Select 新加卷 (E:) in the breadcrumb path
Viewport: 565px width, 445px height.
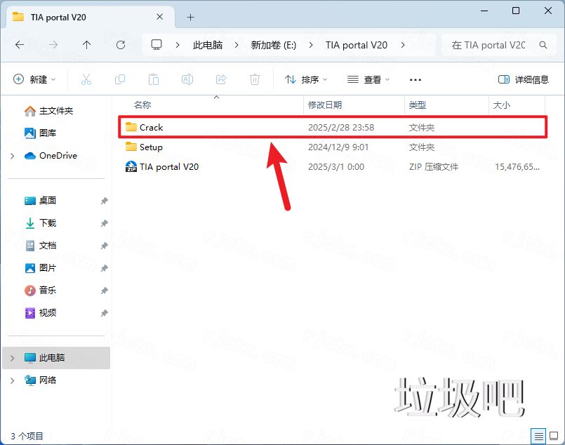[x=272, y=44]
